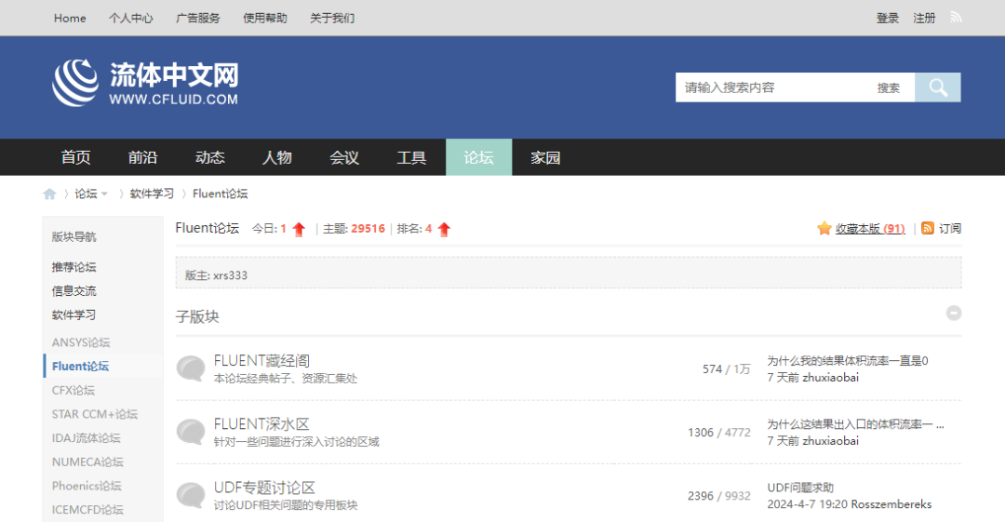Screen dimensions: 1005x522
Task: Click zhuxiaobai in the FLUENT深水区 row
Action: pos(831,440)
